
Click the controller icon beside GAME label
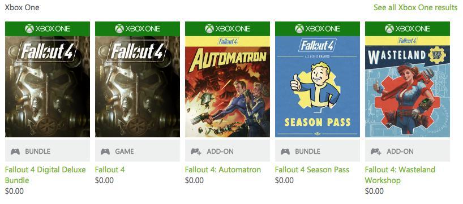tap(105, 151)
